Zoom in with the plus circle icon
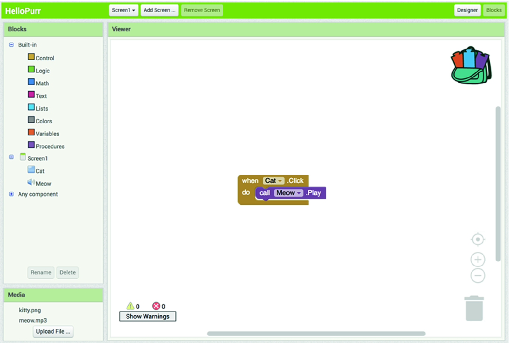Screen dimensions: 510x343 point(478,260)
